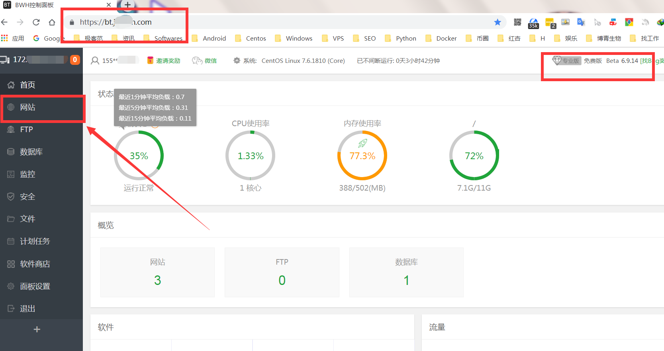Viewport: 664px width, 351px height.
Task: Open the SEO bookmark folder
Action: (x=364, y=38)
